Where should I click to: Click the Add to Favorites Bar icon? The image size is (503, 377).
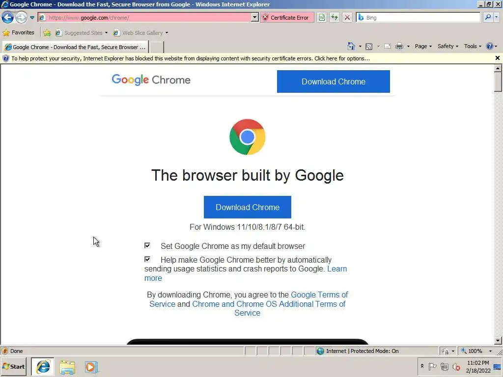(47, 33)
